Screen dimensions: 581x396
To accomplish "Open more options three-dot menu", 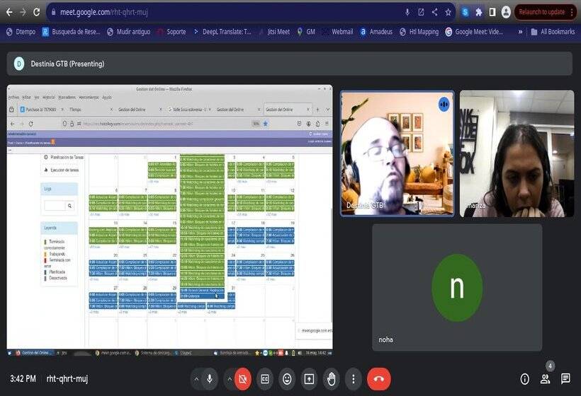I will [x=353, y=379].
